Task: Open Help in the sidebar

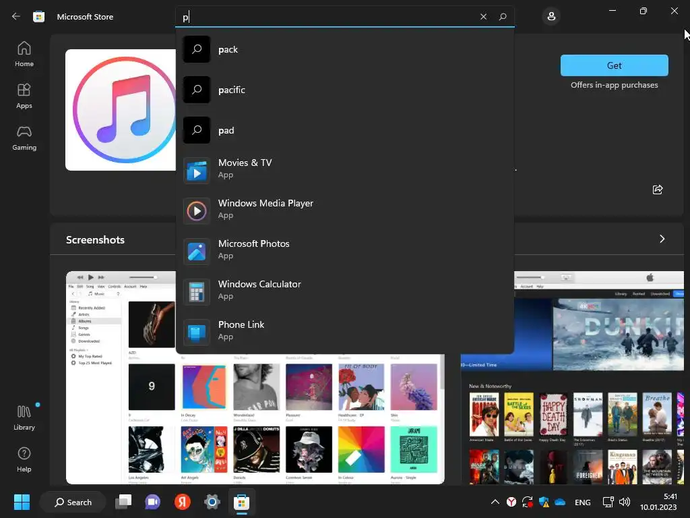Action: pyautogui.click(x=24, y=459)
